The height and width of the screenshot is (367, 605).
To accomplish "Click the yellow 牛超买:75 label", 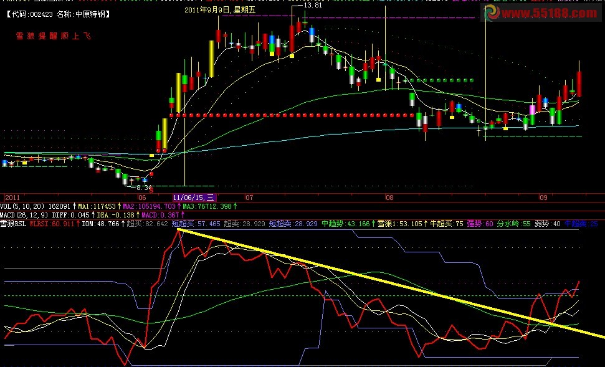I will click(446, 224).
